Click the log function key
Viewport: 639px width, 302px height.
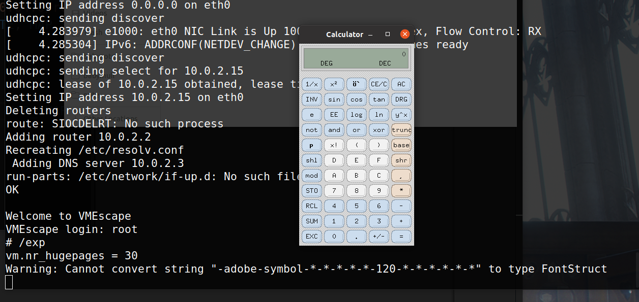click(357, 115)
